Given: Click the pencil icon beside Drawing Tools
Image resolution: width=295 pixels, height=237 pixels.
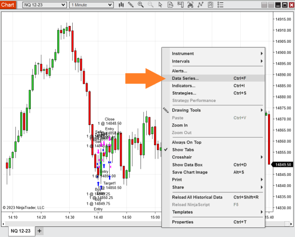Looking at the screenshot, I should click(166, 110).
